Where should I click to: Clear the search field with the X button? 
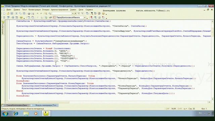(x=75, y=13)
